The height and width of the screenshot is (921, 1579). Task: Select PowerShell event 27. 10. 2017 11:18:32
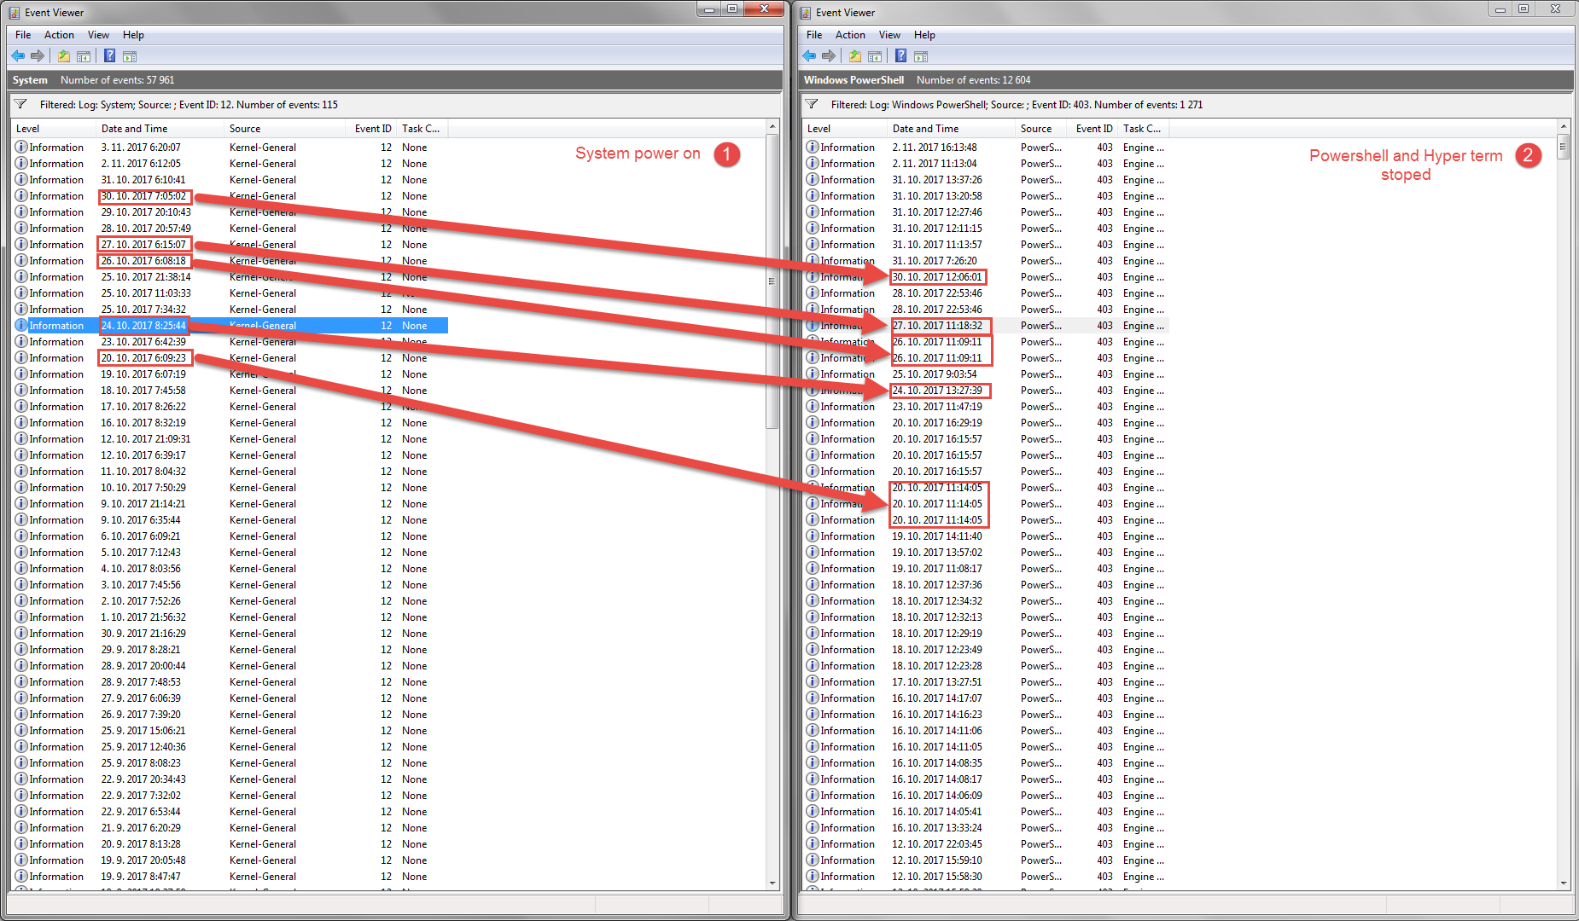click(x=986, y=326)
